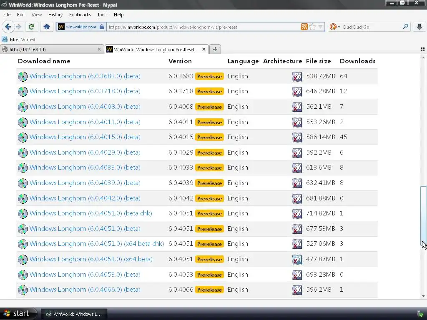Open the Downloads arrow button
427x320 pixels.
pos(419,27)
